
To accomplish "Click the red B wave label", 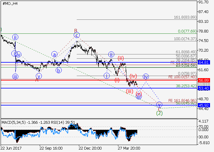I will click(x=76, y=30).
